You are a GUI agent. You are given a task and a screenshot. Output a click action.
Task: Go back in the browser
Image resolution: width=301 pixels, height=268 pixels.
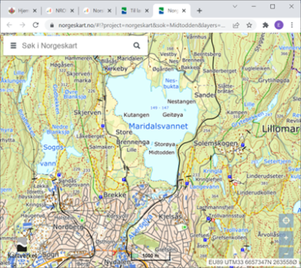(9, 25)
